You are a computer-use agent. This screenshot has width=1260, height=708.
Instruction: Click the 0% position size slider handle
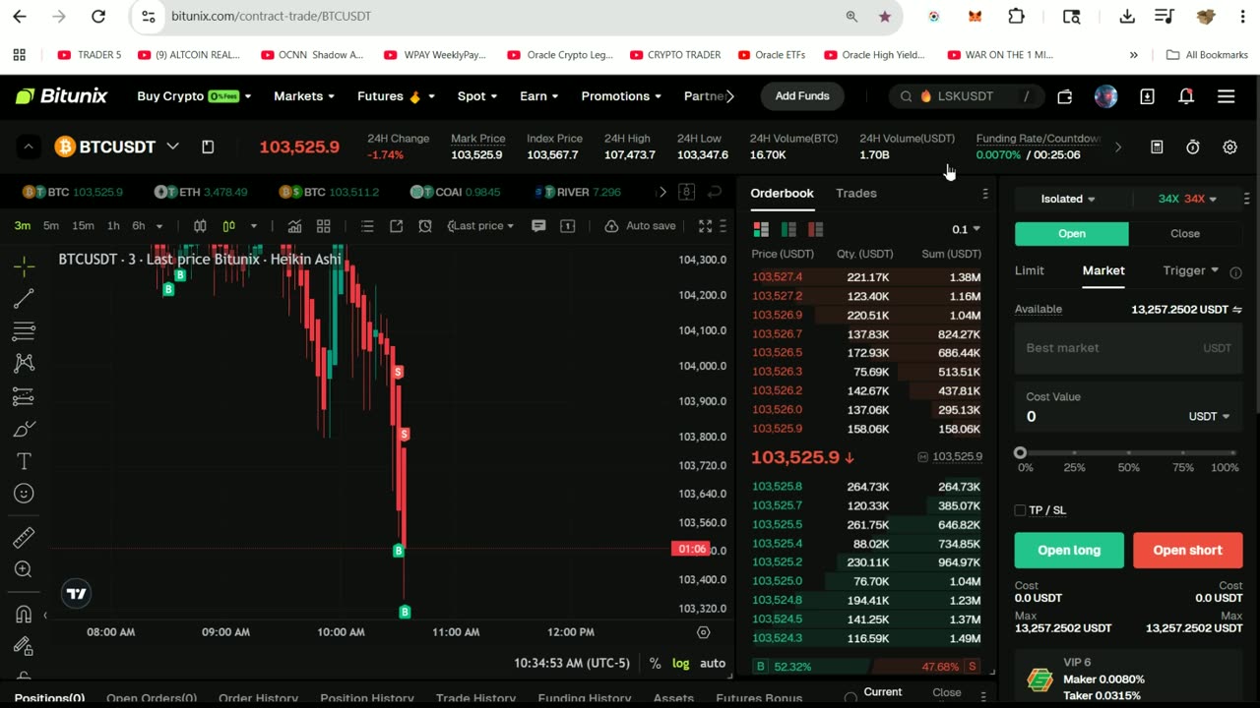[1020, 453]
